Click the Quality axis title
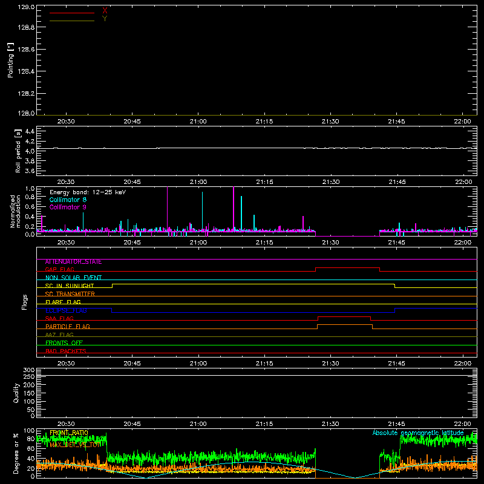484x484 pixels. tap(16, 393)
